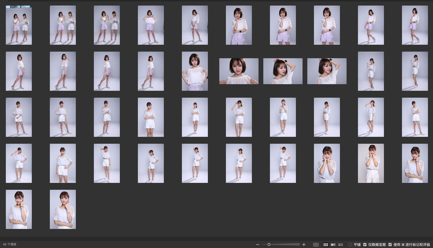
Task: Select the last thumbnail in the top row
Action: pyautogui.click(x=415, y=25)
